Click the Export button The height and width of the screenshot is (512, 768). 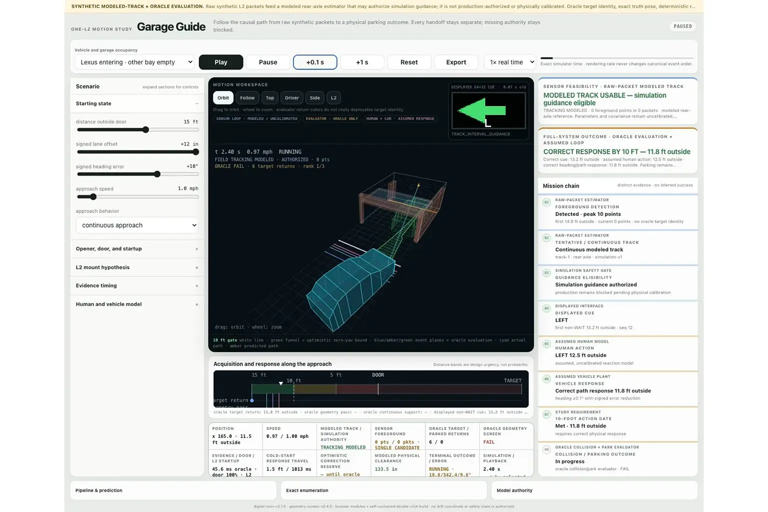tap(456, 62)
